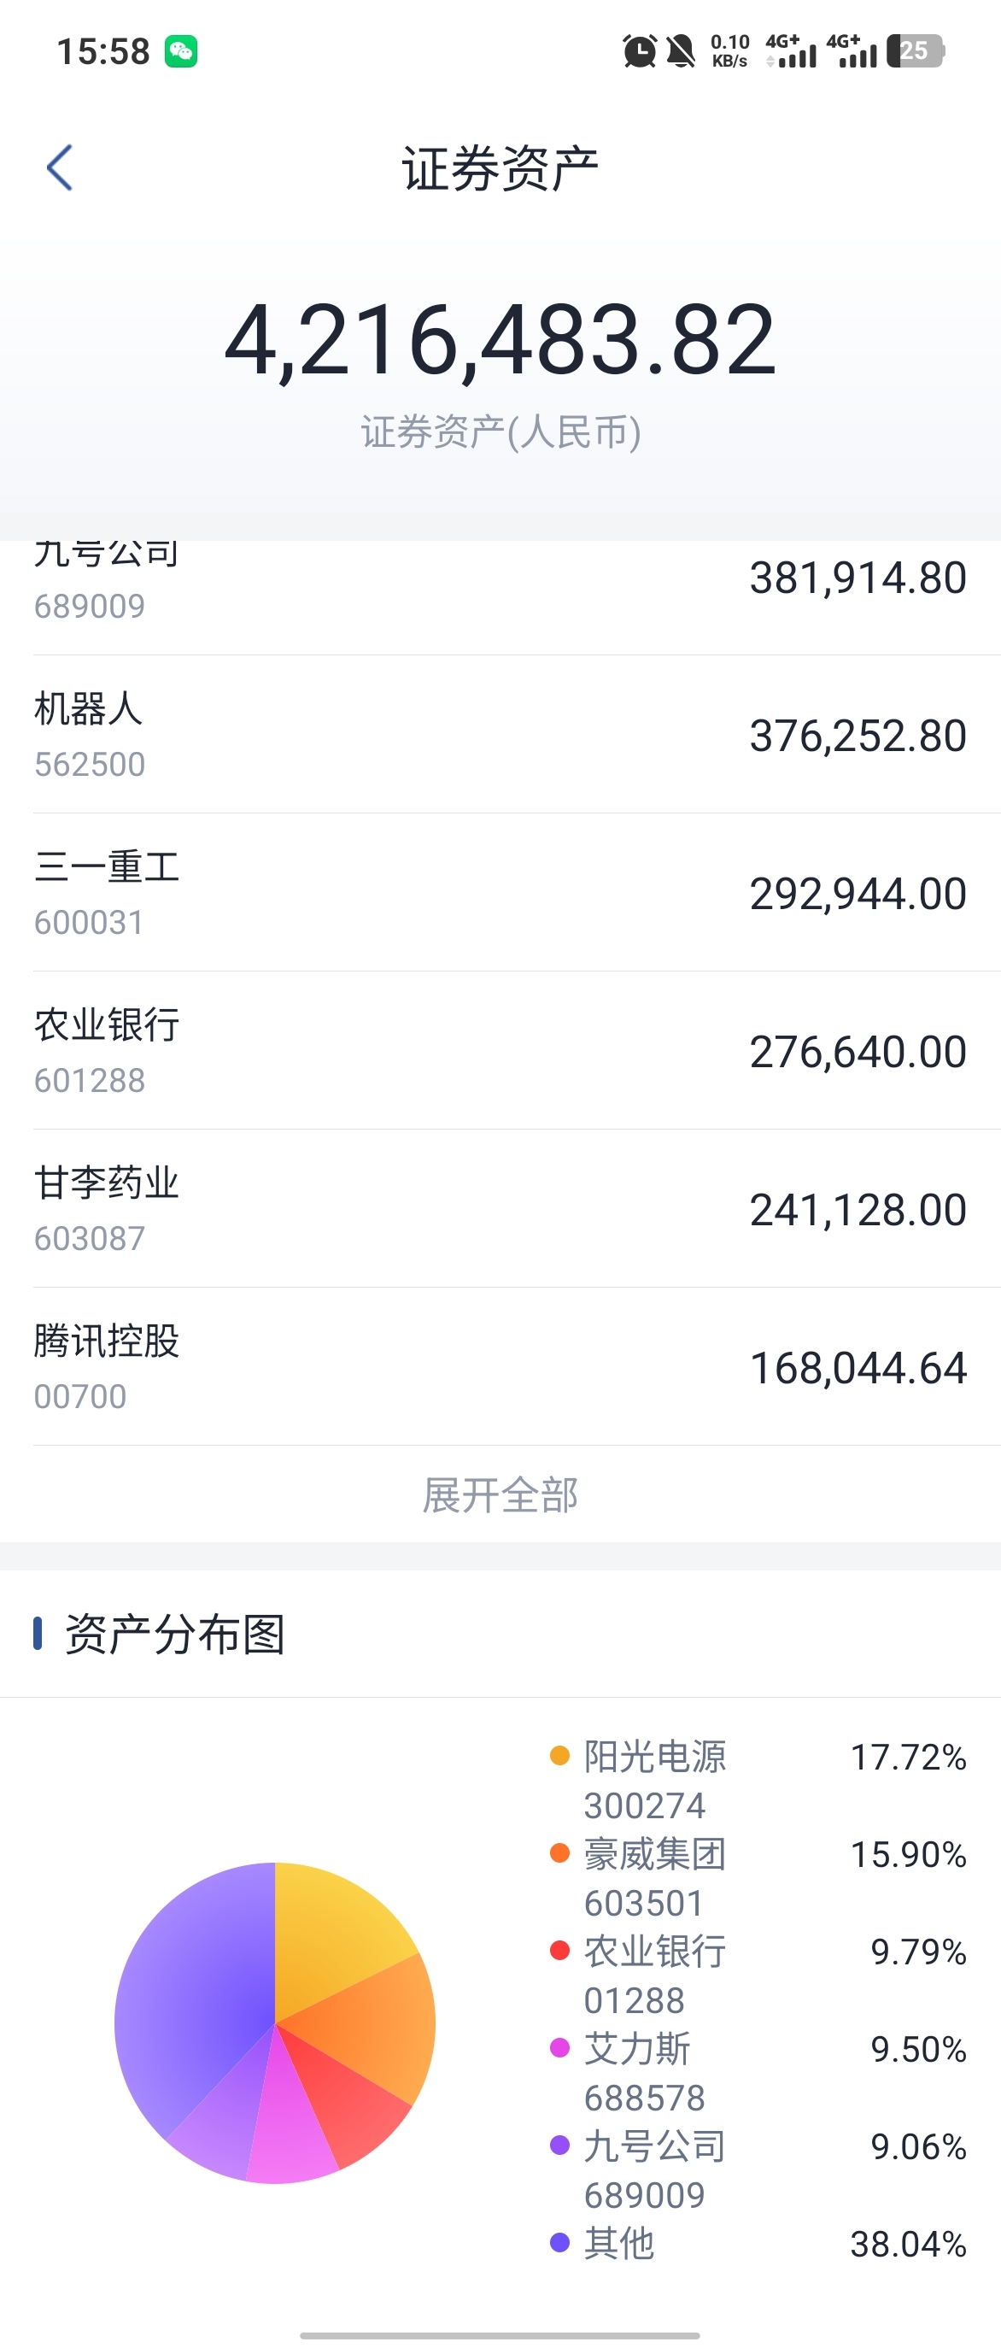Select the orange 豪威集团 legend dot
This screenshot has width=1001, height=2348.
pos(560,1852)
